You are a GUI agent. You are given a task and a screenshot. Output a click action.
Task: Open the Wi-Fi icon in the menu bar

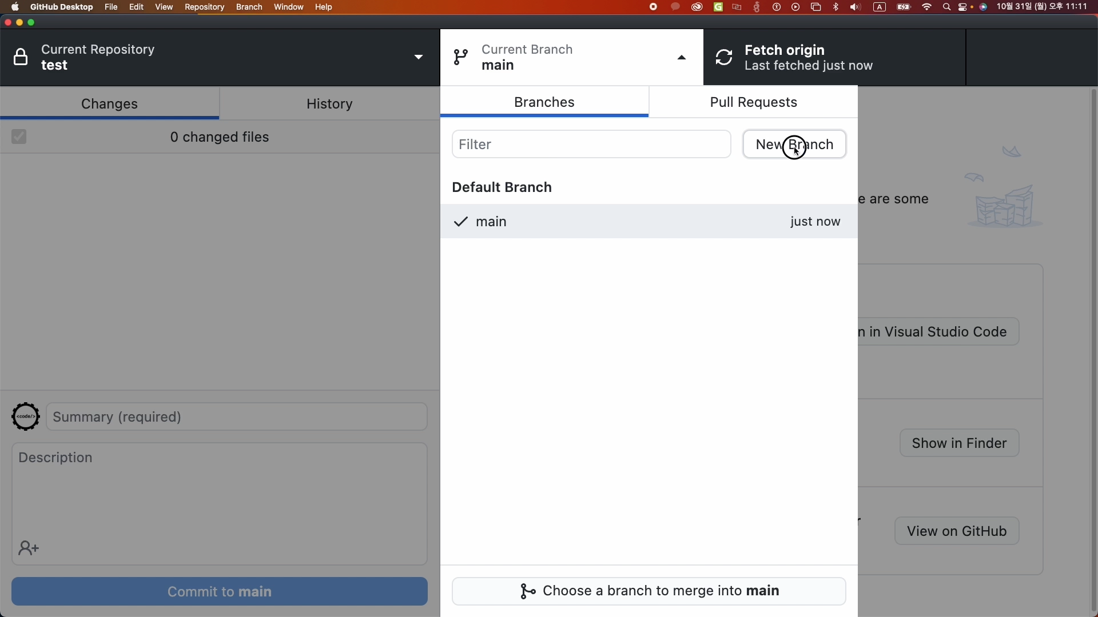(927, 7)
